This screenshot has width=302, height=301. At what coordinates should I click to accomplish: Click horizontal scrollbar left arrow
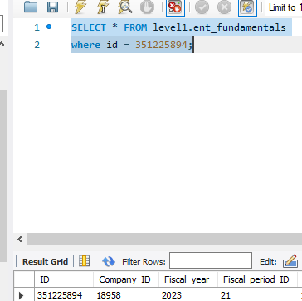(20, 239)
